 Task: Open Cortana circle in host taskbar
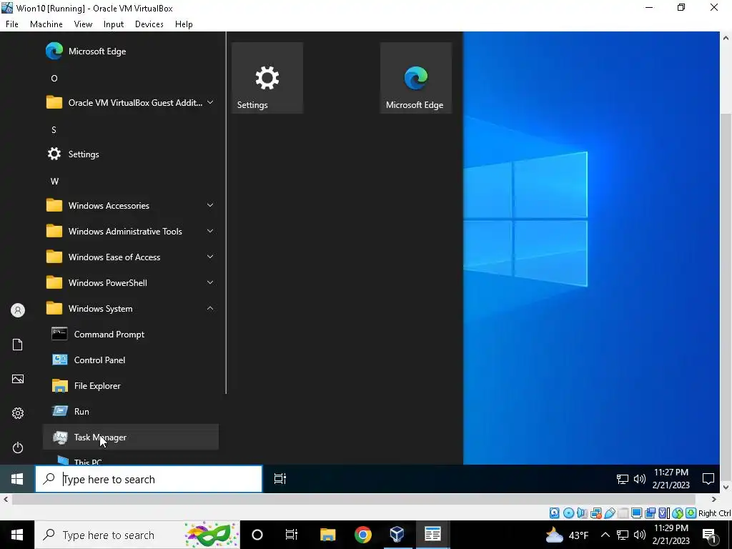(x=257, y=535)
